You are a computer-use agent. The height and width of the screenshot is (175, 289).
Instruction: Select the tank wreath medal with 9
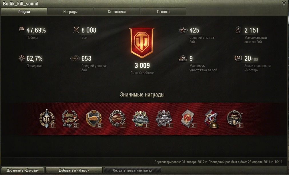(x=235, y=119)
